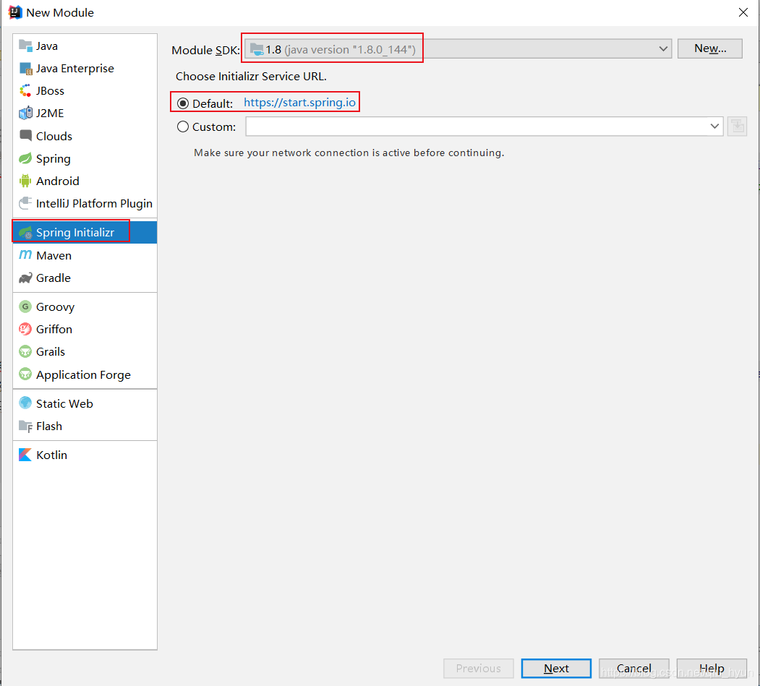Choose the Java Enterprise module type
Viewport: 760px width, 686px height.
[85, 68]
